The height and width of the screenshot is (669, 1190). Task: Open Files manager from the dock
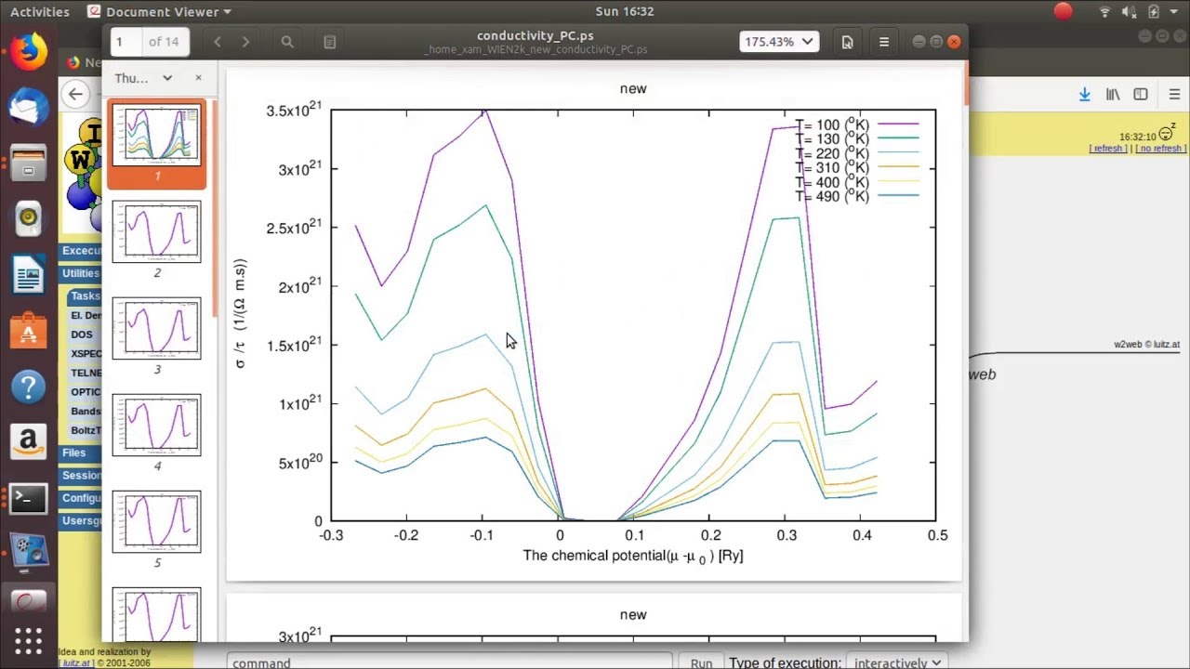28,163
